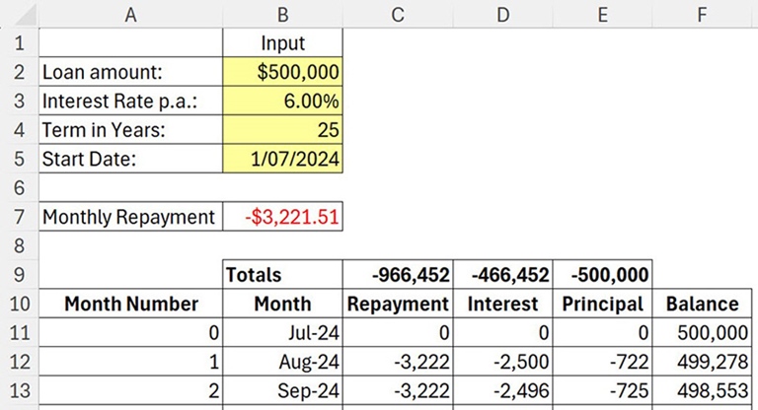The height and width of the screenshot is (410, 758).
Task: Click the 'Balance' table header
Action: tap(702, 304)
